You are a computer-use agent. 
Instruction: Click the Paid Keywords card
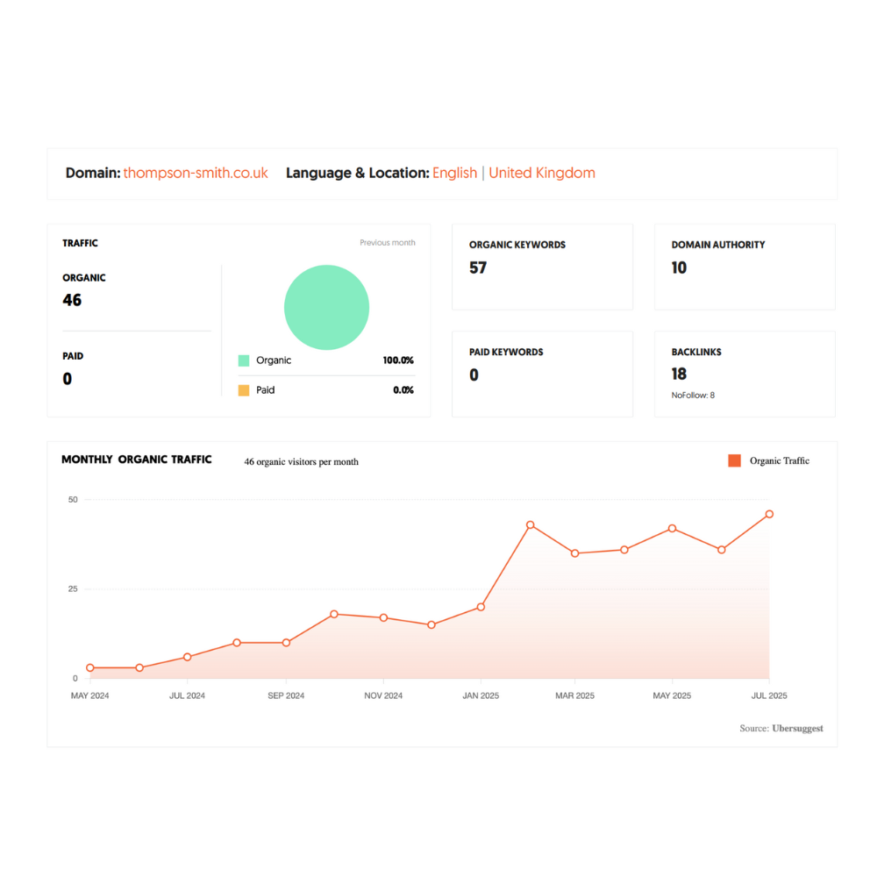(542, 374)
